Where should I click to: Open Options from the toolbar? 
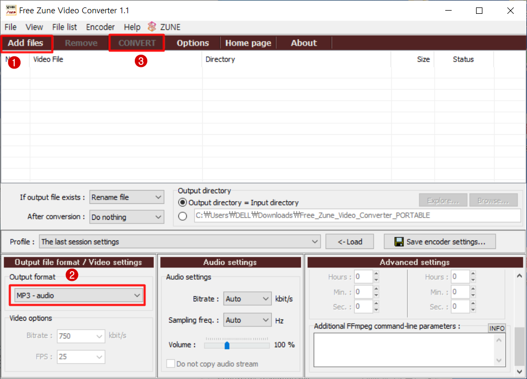tap(193, 43)
